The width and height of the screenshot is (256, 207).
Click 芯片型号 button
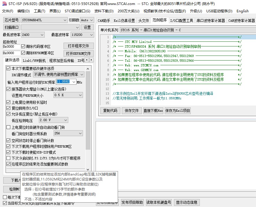tap(11, 20)
